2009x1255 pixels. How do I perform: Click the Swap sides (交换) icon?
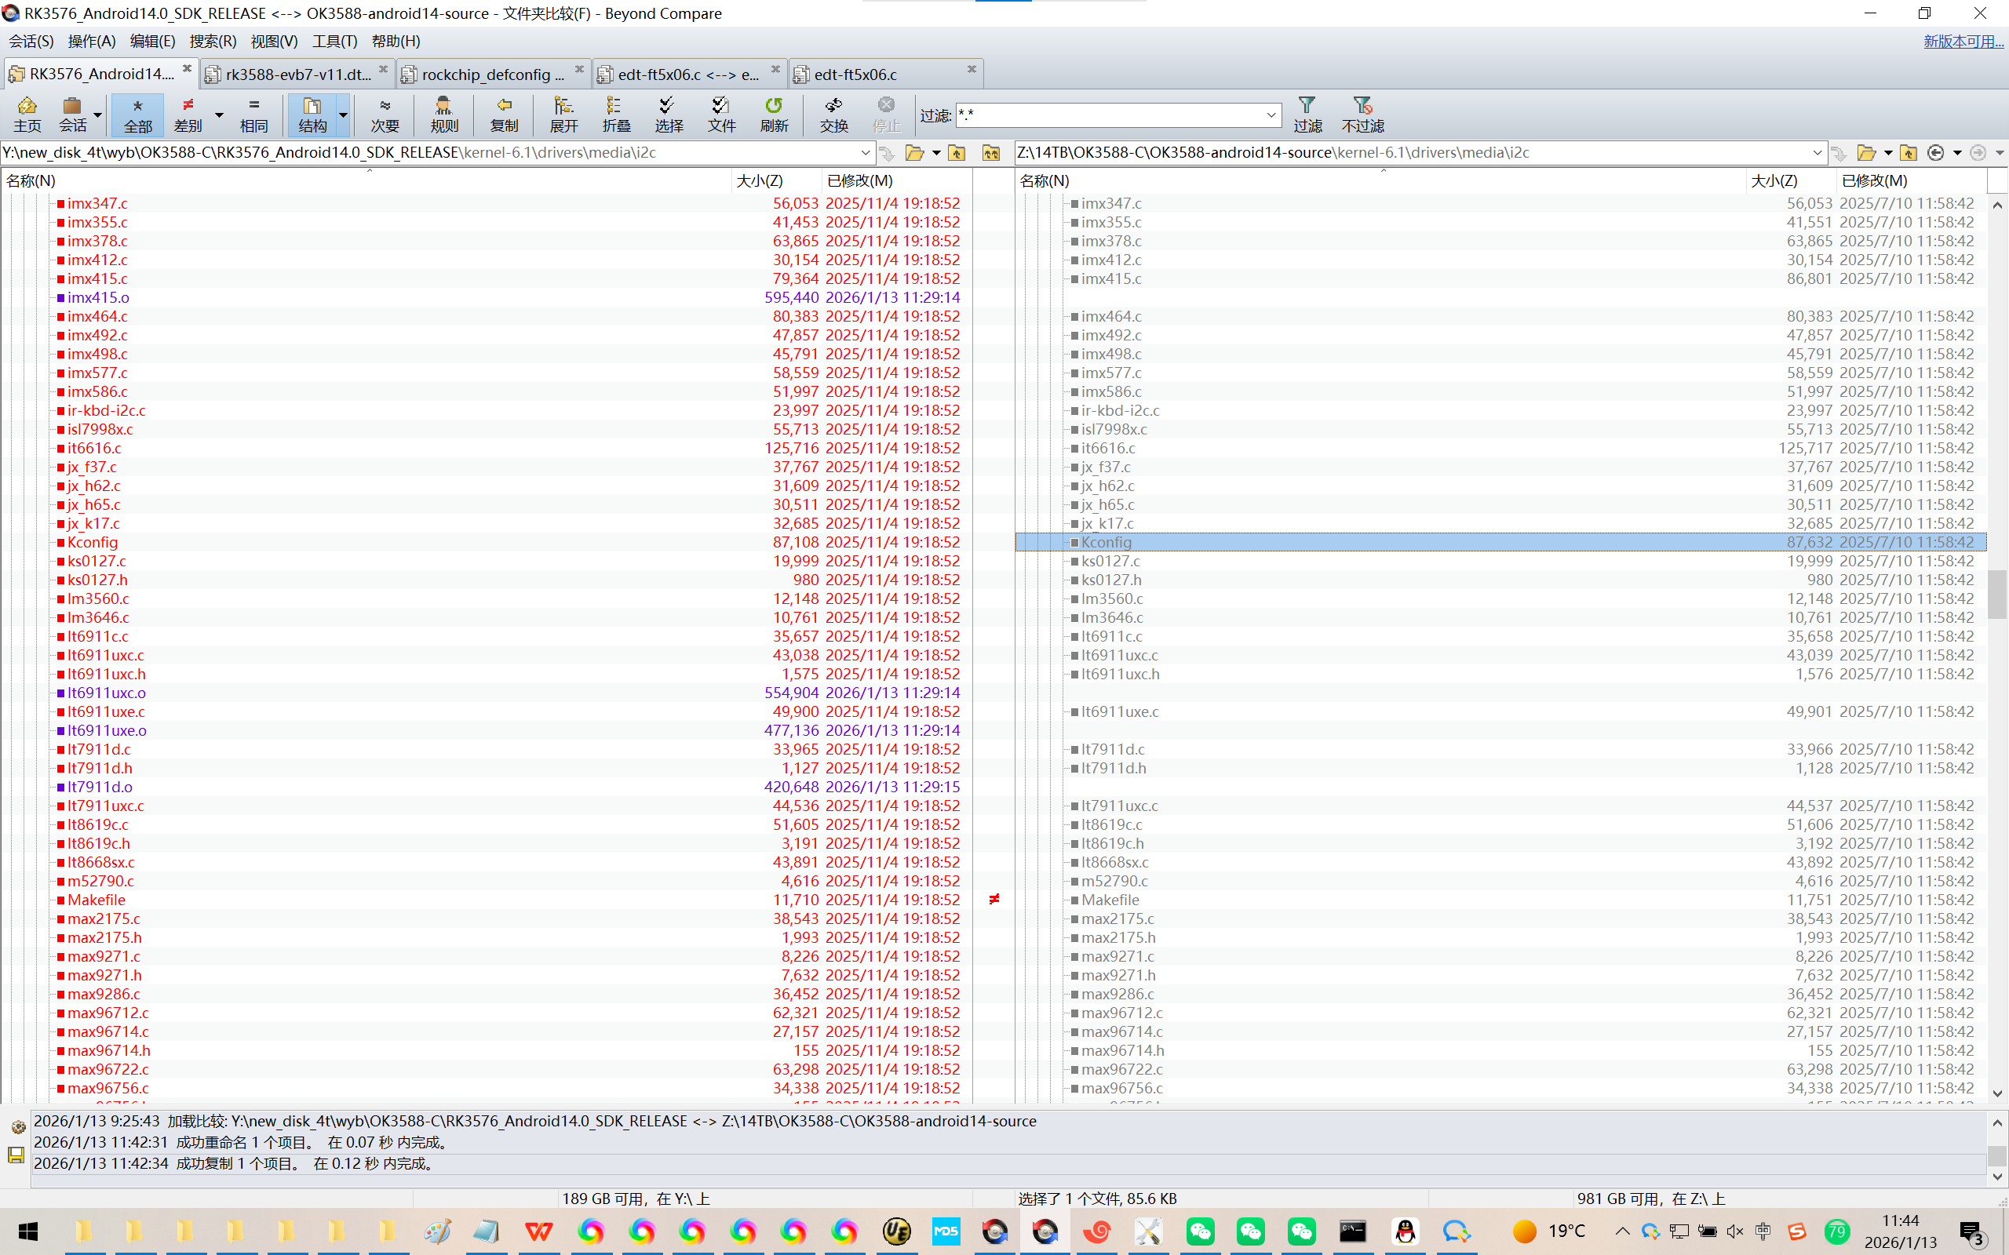[833, 114]
